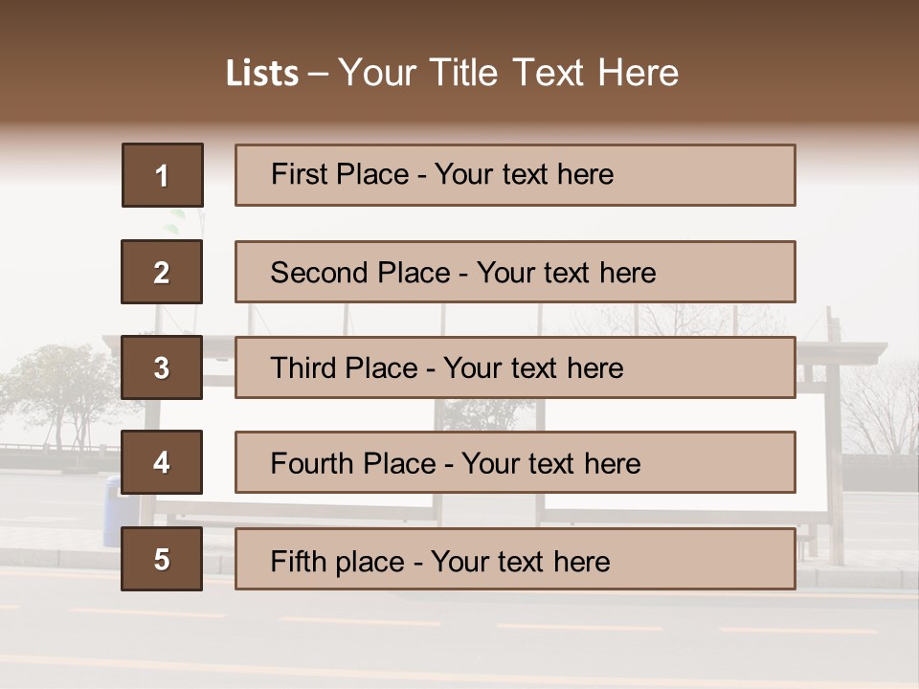Click the blue trash bin in background
919x689 pixels.
tap(112, 511)
